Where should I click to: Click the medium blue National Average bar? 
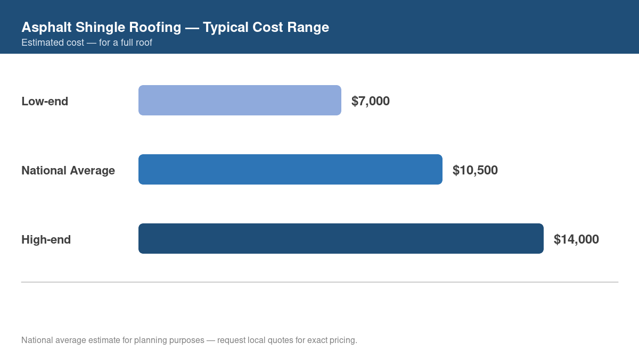click(x=290, y=169)
